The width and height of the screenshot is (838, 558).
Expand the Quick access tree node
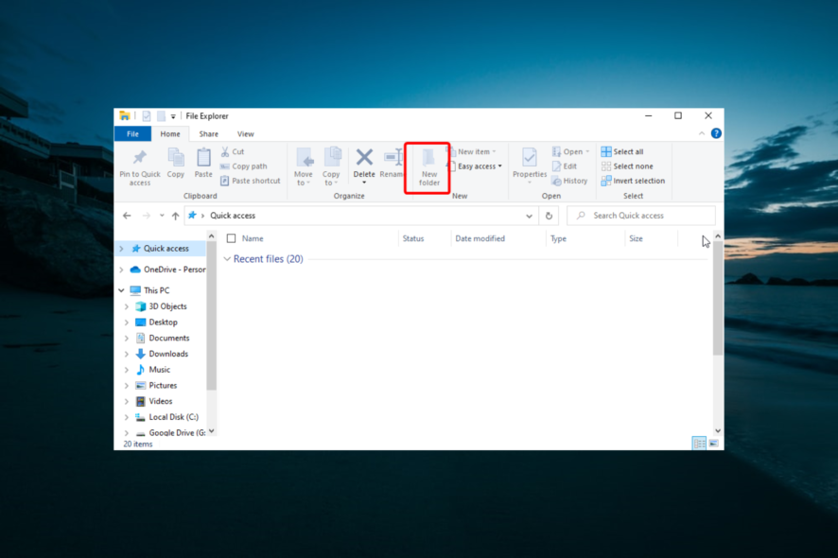(121, 249)
